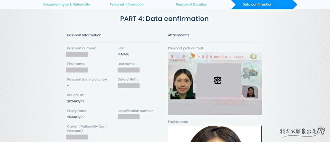Click the PART 4: Data confirmation title
This screenshot has height=142, width=330.
[x=164, y=19]
